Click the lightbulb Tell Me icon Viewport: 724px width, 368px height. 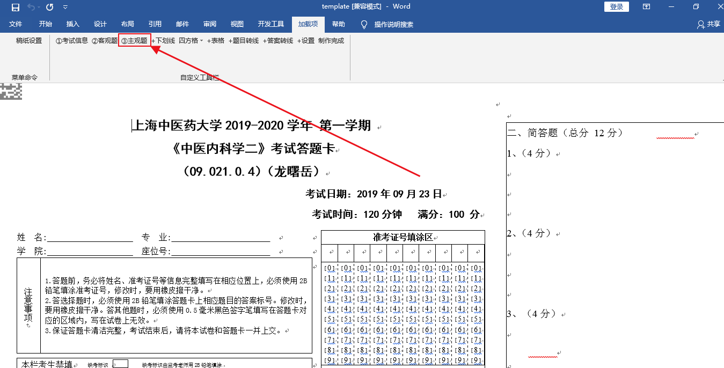coord(364,25)
